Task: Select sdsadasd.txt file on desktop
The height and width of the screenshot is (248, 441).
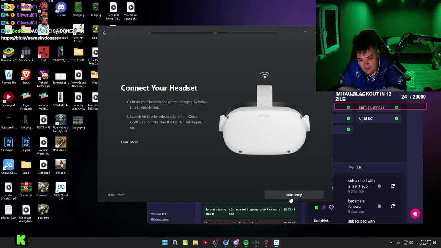Action: coord(9,212)
